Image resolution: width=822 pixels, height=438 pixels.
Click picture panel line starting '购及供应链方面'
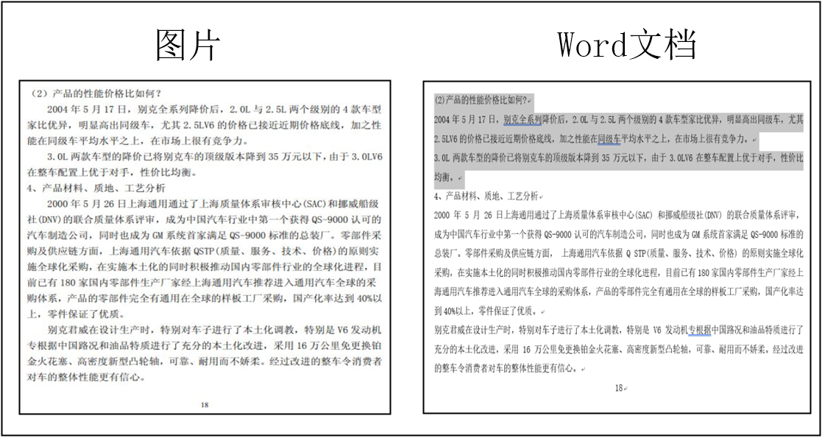coord(204,250)
